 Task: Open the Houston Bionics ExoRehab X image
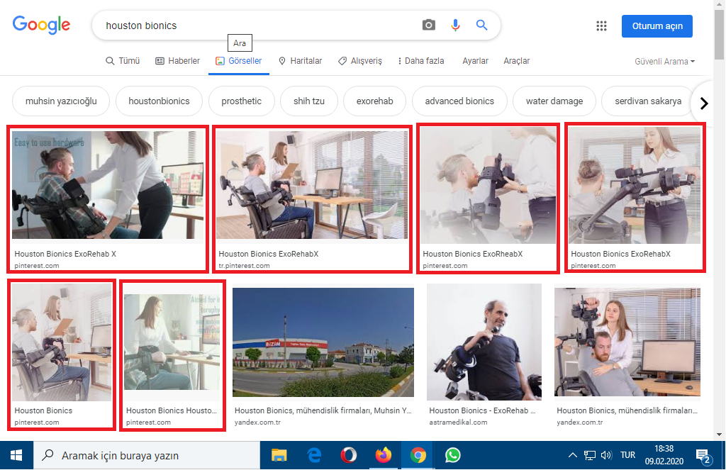[x=108, y=185]
